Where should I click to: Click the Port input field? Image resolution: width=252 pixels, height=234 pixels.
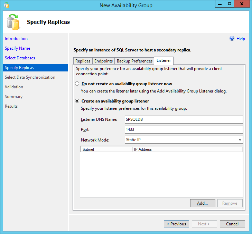click(184, 129)
